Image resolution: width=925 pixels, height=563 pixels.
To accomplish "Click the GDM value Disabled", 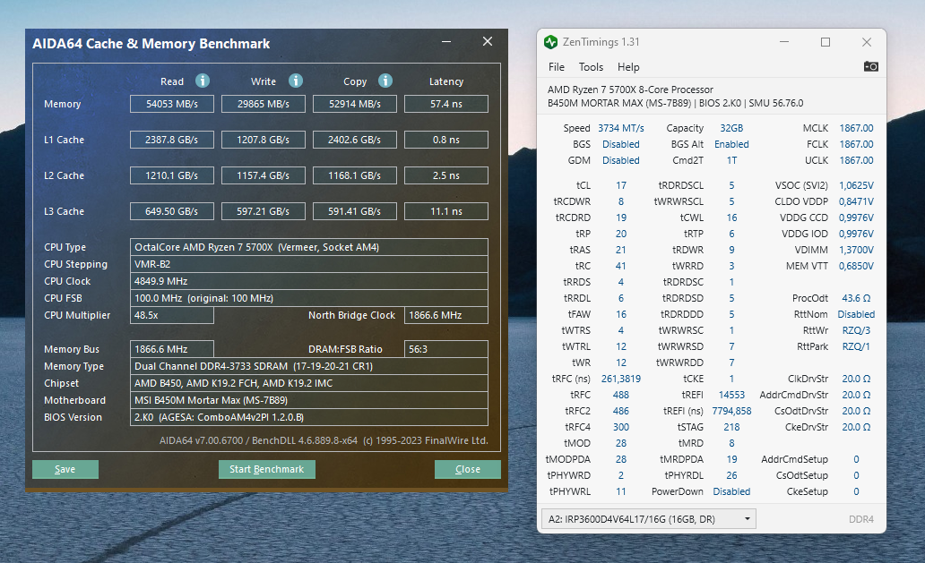I will tap(620, 160).
